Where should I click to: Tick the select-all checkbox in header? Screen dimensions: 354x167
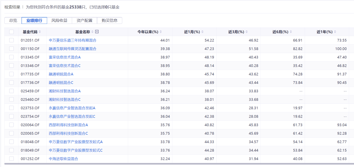(11, 32)
